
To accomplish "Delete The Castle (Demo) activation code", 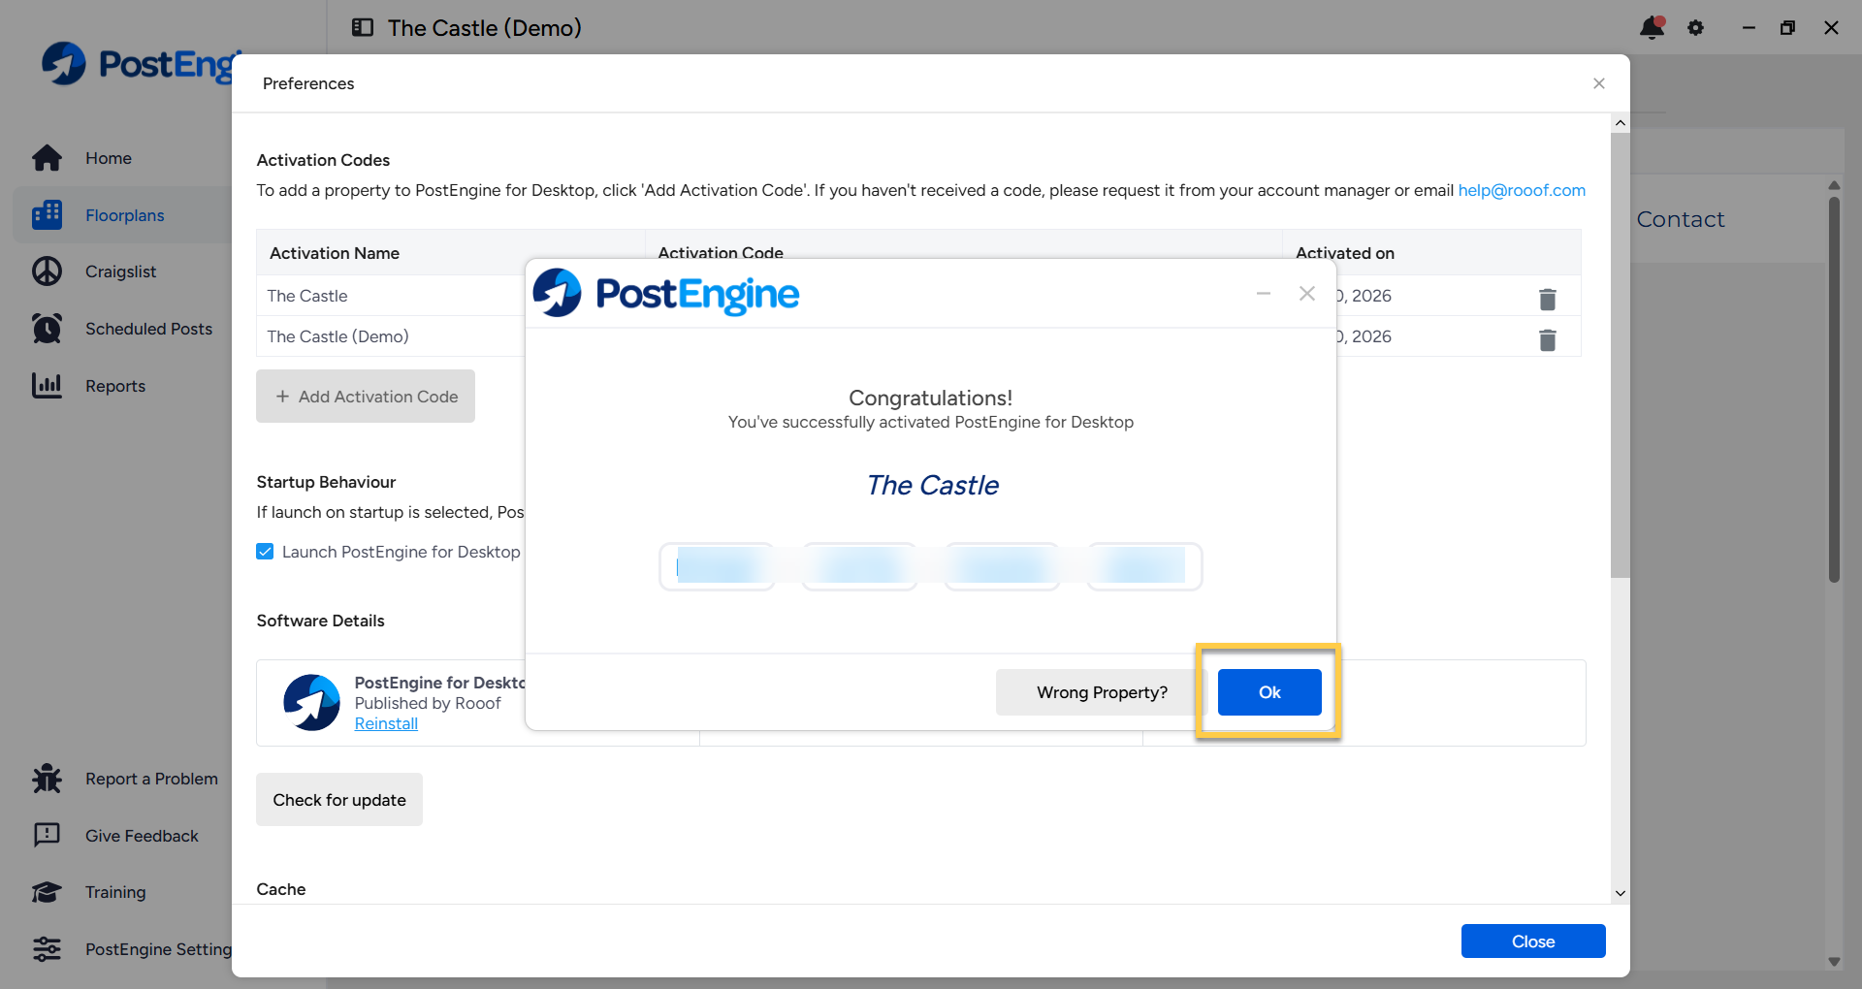I will (x=1547, y=340).
